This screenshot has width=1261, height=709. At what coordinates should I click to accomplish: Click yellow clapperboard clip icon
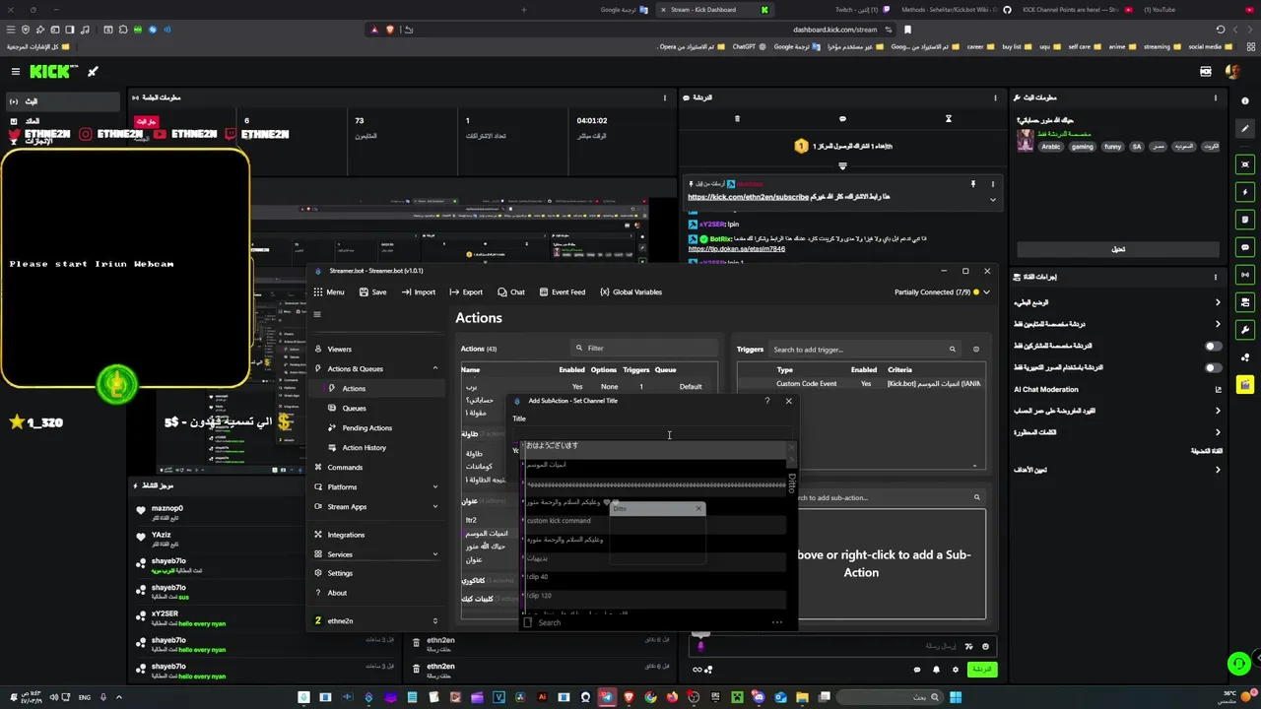1246,385
